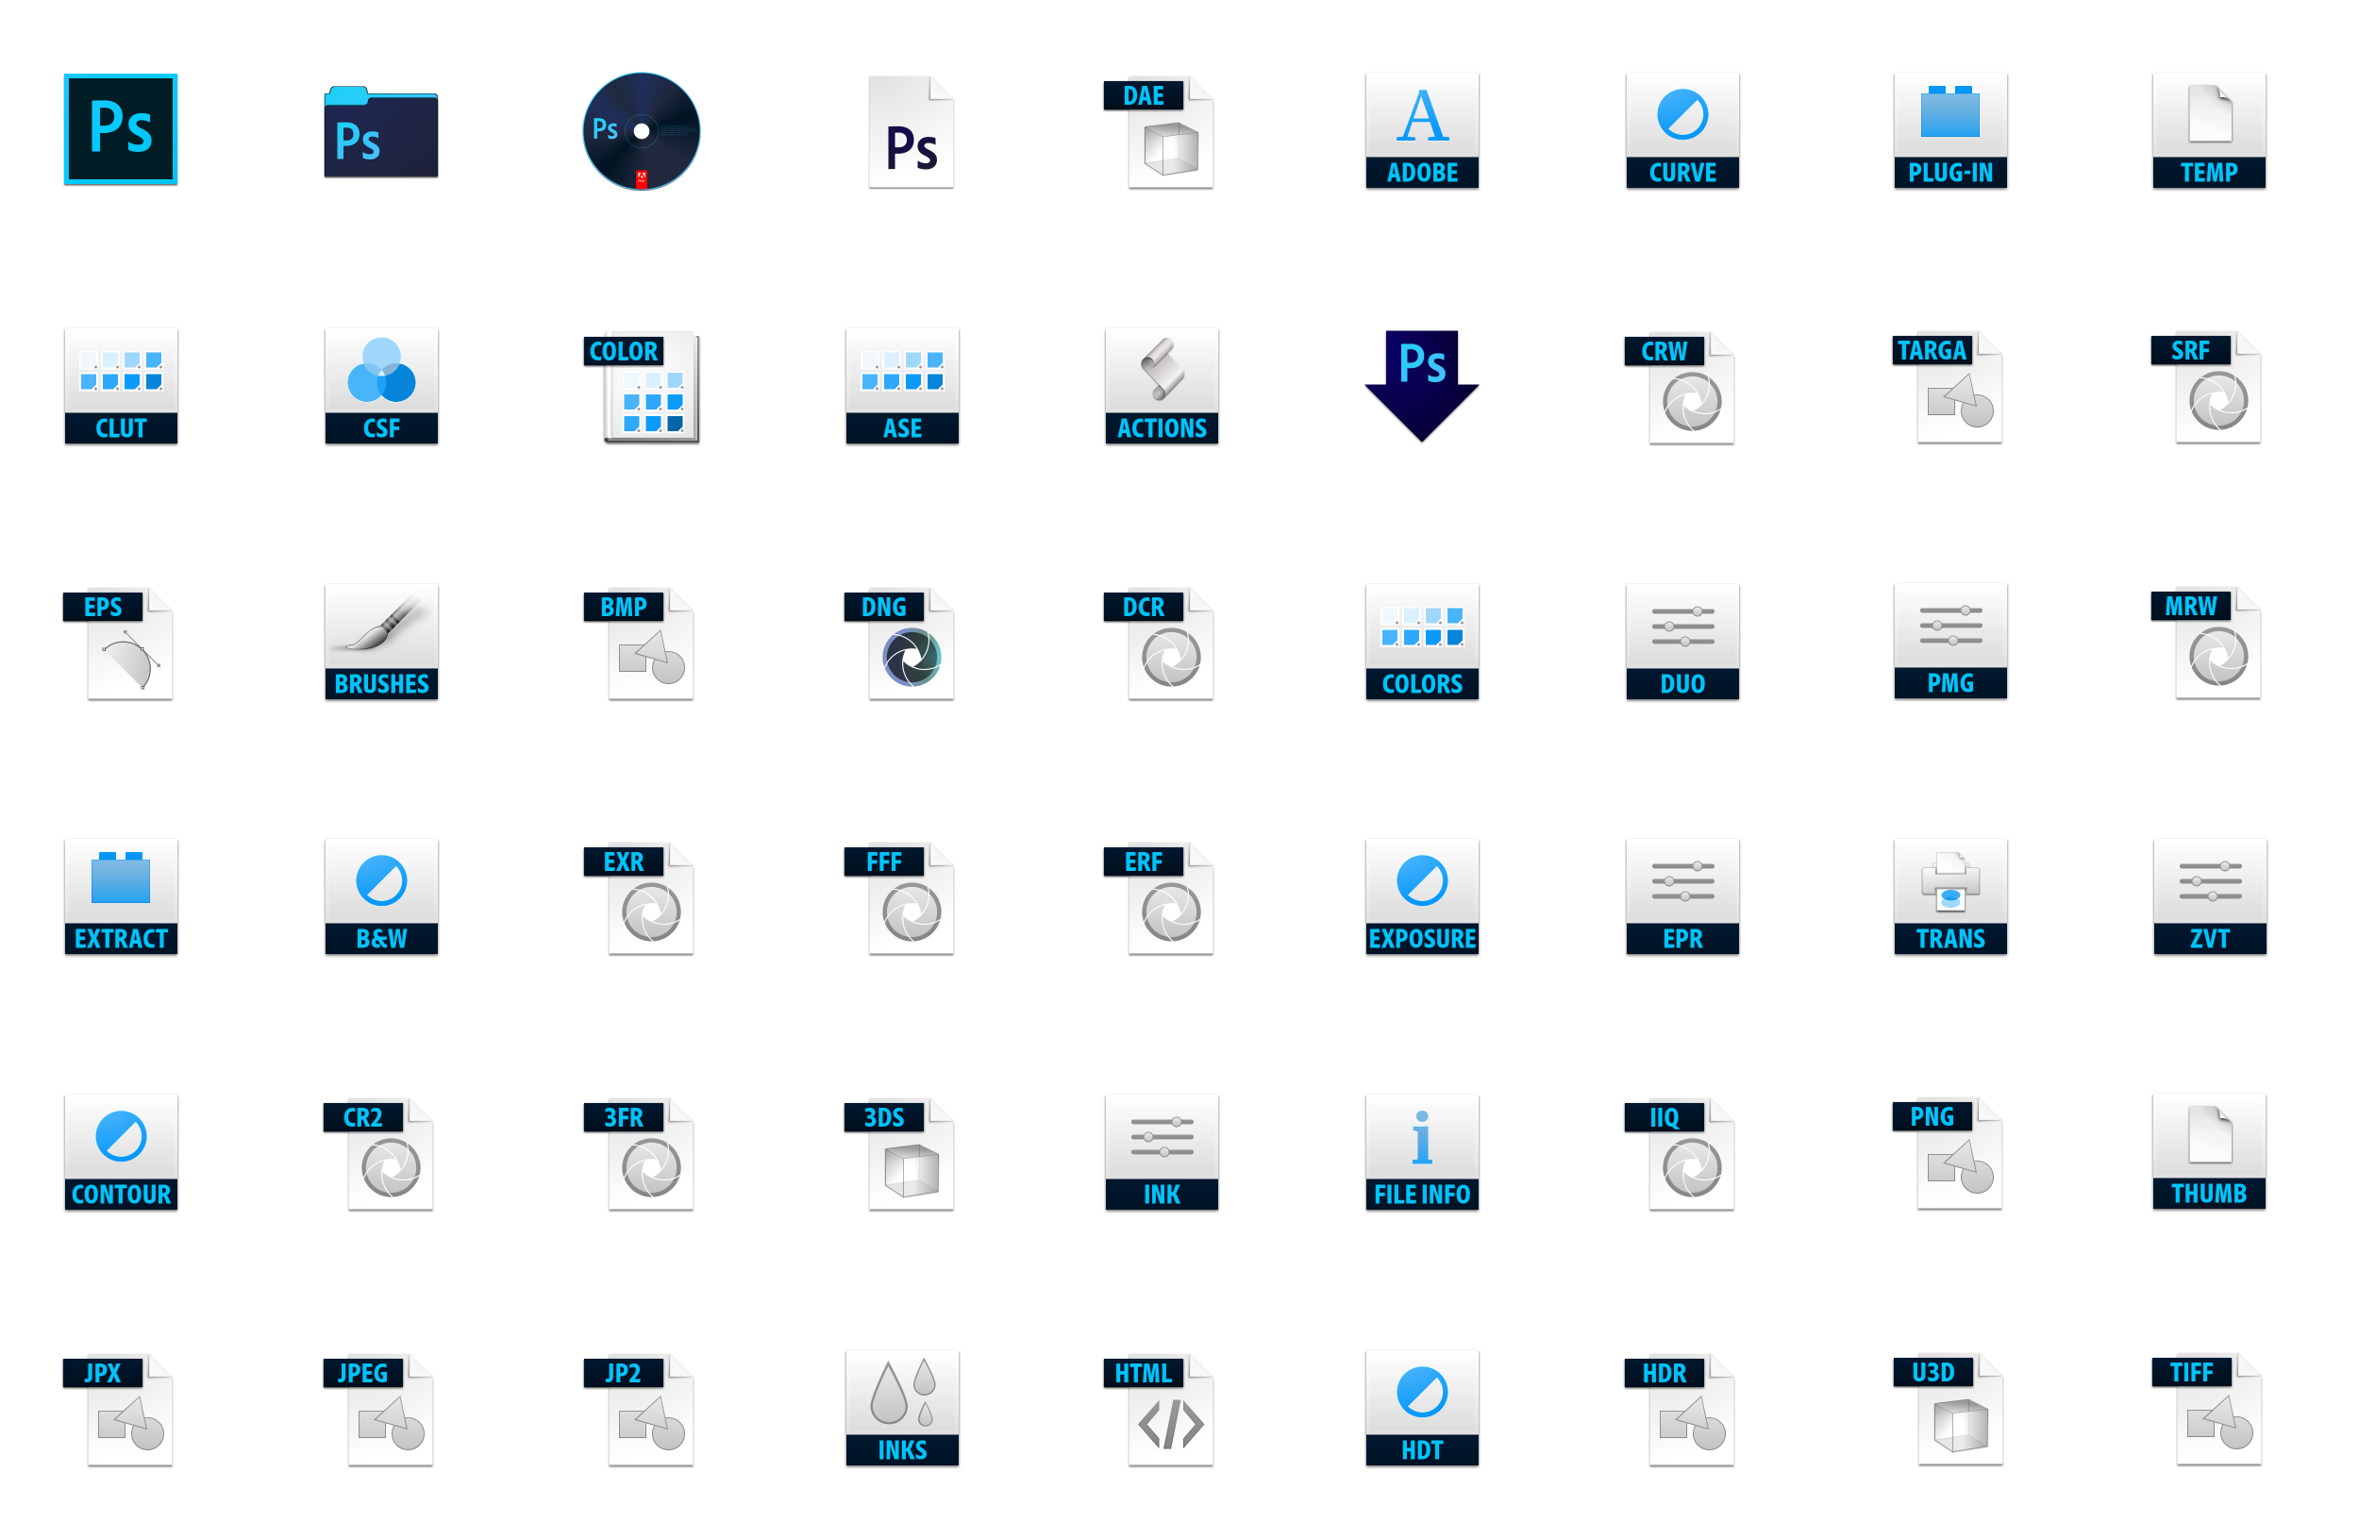
Task: Select the DUO duotone preset icon
Action: click(1683, 641)
